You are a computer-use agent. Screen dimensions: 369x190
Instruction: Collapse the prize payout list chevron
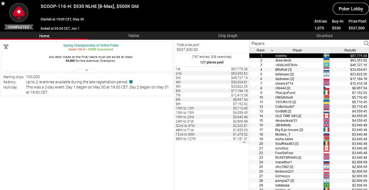coord(244,142)
